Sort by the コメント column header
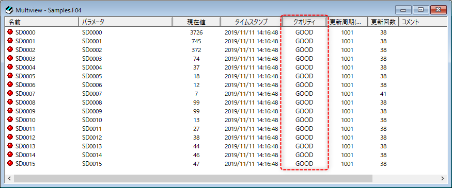This screenshot has width=452, height=188. 423,22
